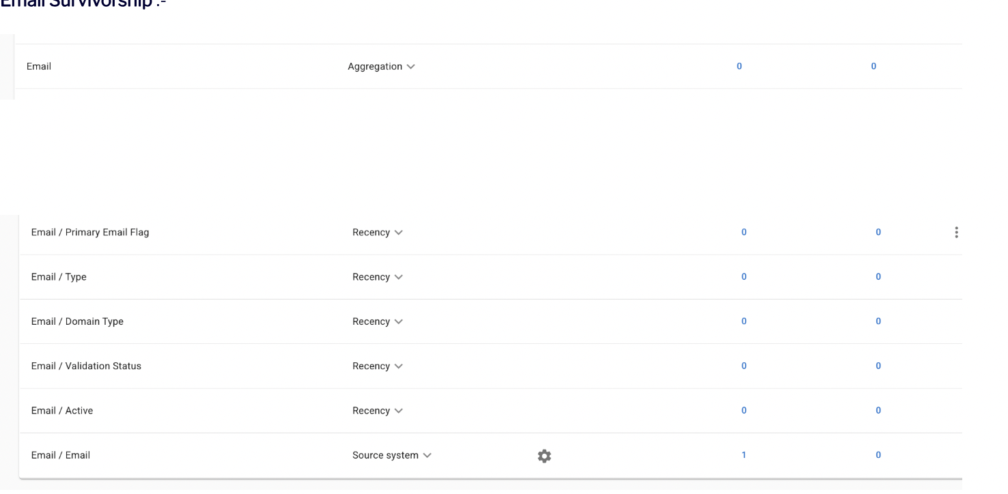
Task: Click second 0 count link in Email row
Action: coord(873,67)
